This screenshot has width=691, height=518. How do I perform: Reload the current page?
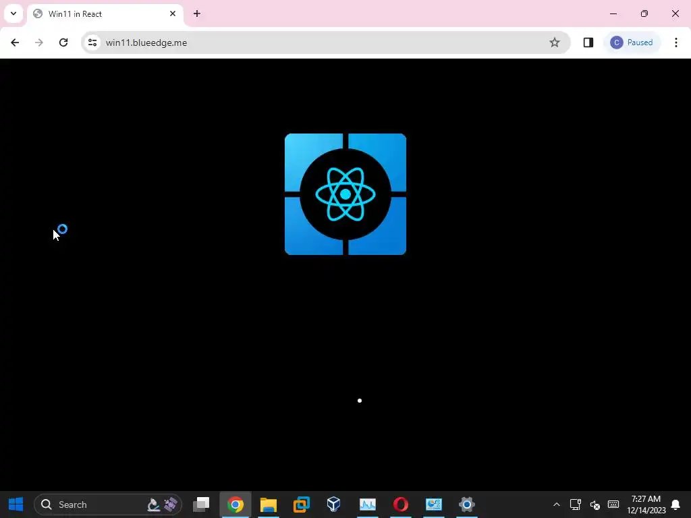[x=63, y=42]
